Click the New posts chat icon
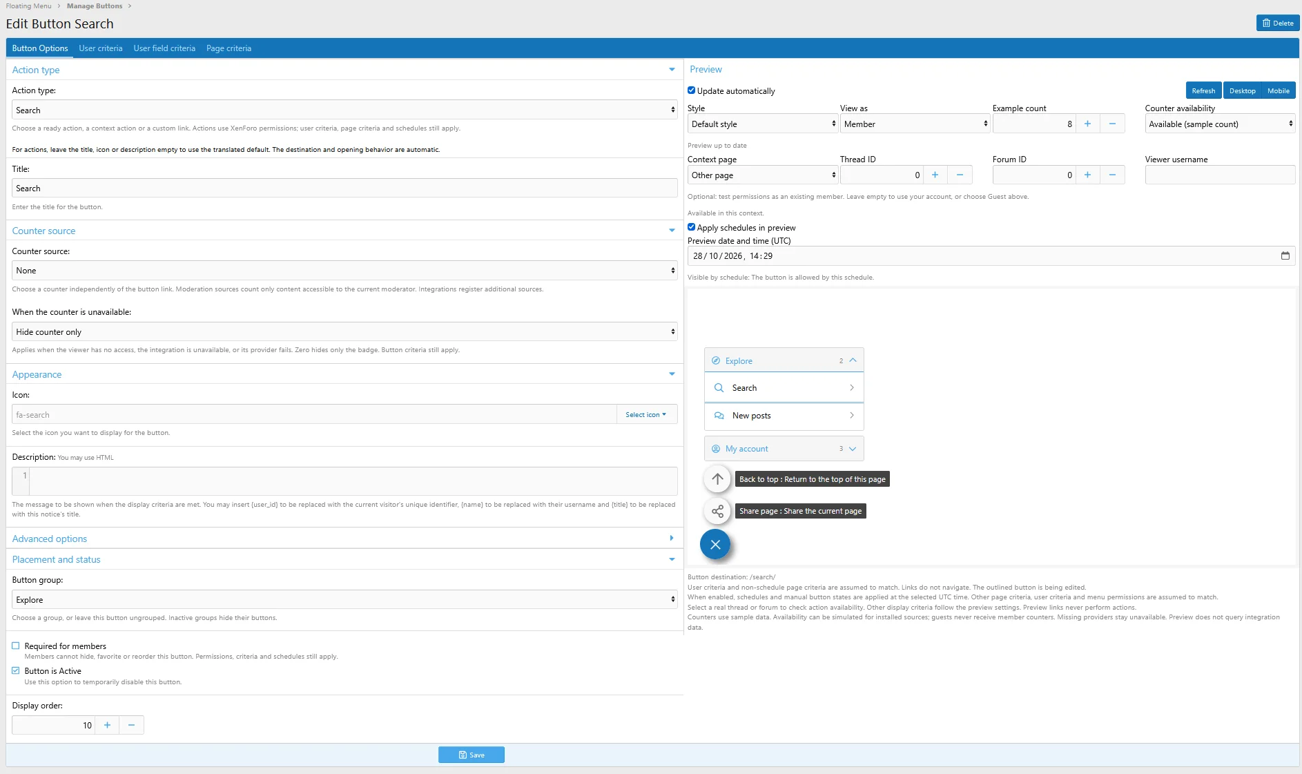Image resolution: width=1302 pixels, height=774 pixels. pyautogui.click(x=719, y=416)
